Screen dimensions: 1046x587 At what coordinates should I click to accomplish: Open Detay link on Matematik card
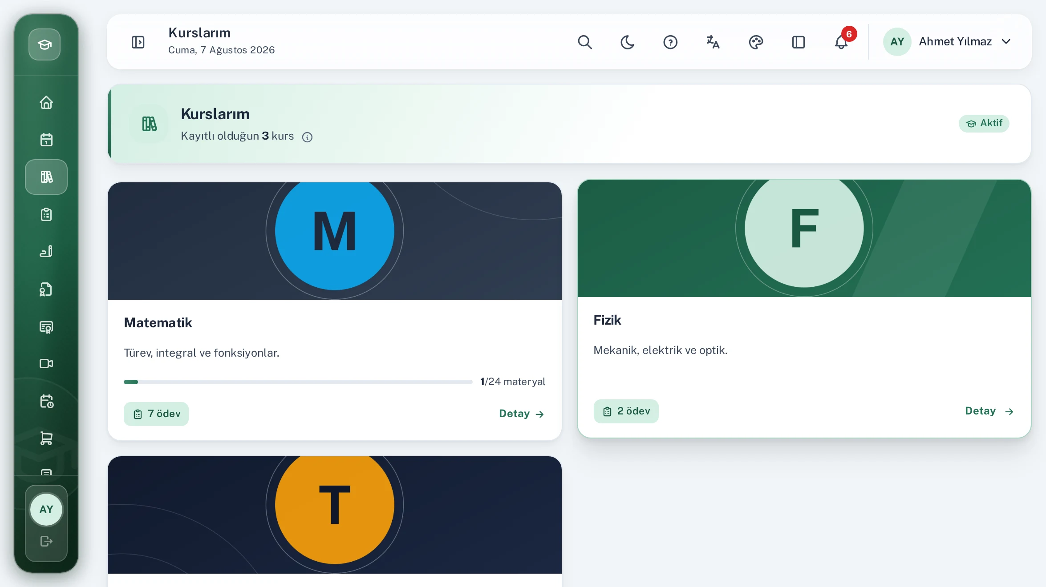[522, 414]
